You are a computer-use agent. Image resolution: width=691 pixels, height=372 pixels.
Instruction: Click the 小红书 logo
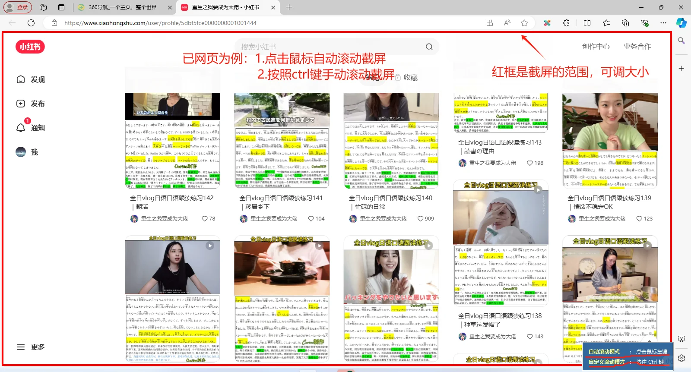point(30,47)
